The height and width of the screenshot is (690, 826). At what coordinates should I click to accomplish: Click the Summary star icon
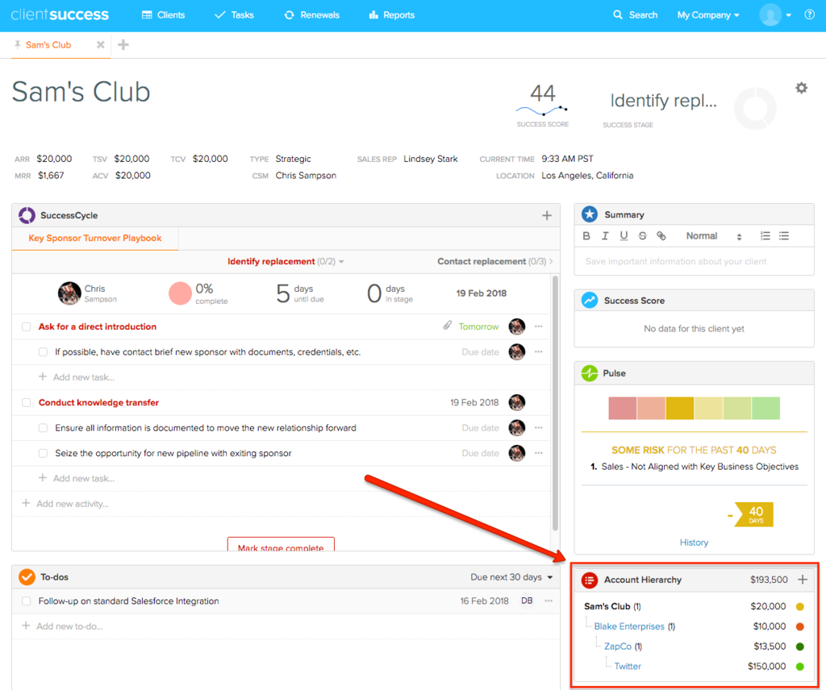click(x=590, y=214)
